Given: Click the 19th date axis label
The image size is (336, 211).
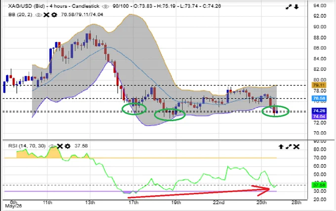Looking at the screenshot, I should tap(176, 202).
